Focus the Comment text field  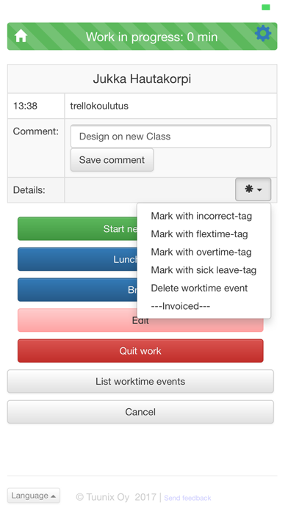point(170,137)
